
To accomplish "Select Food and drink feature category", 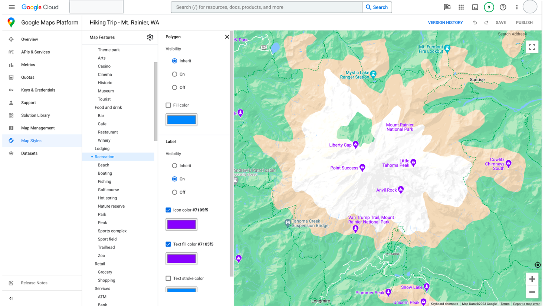I will (x=108, y=108).
